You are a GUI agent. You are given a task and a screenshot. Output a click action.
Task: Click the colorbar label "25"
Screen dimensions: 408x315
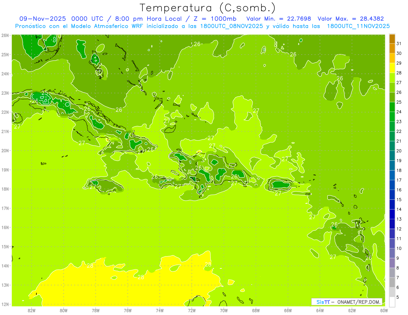coord(399,102)
